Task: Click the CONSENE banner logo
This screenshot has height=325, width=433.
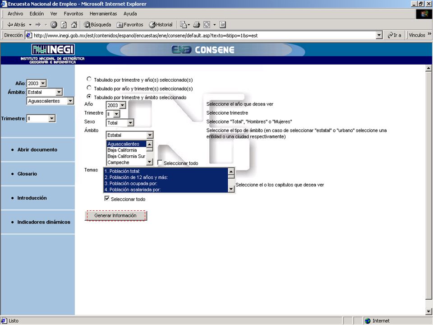Action: (x=203, y=50)
